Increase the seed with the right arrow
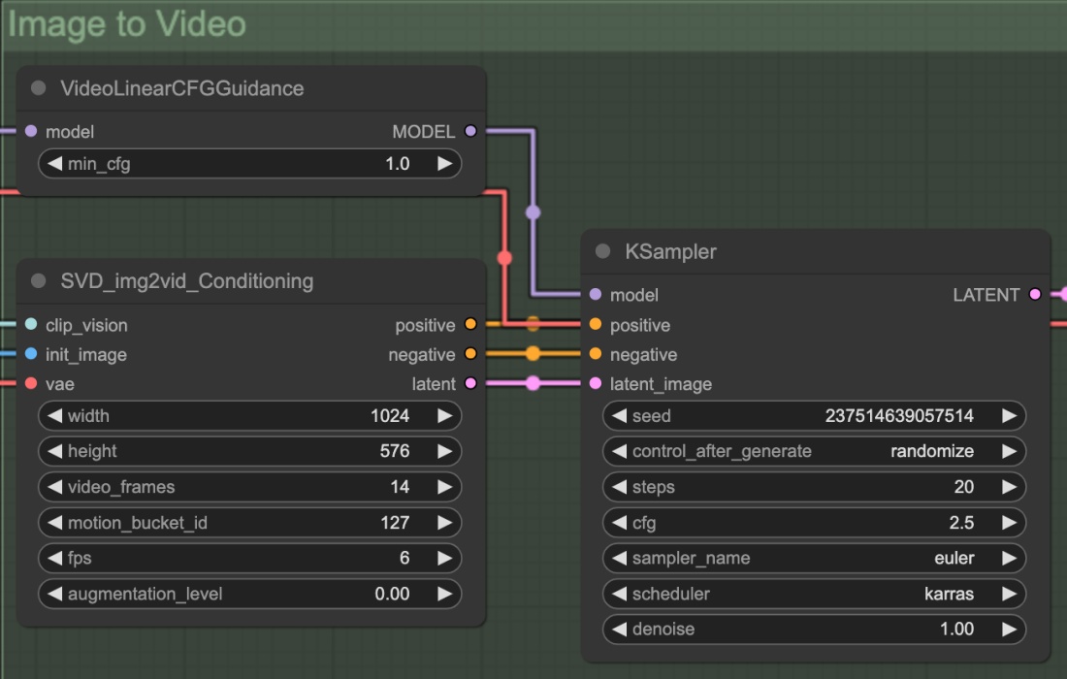Viewport: 1067px width, 679px height. [x=1009, y=416]
